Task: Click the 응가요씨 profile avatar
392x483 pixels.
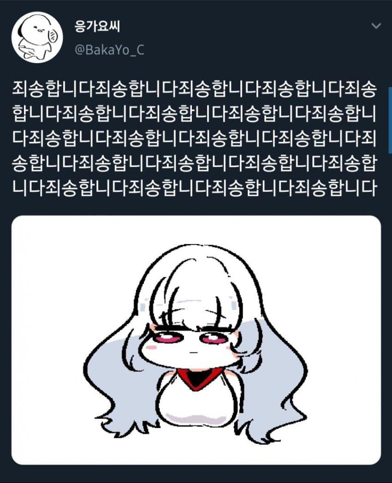Action: pyautogui.click(x=37, y=37)
